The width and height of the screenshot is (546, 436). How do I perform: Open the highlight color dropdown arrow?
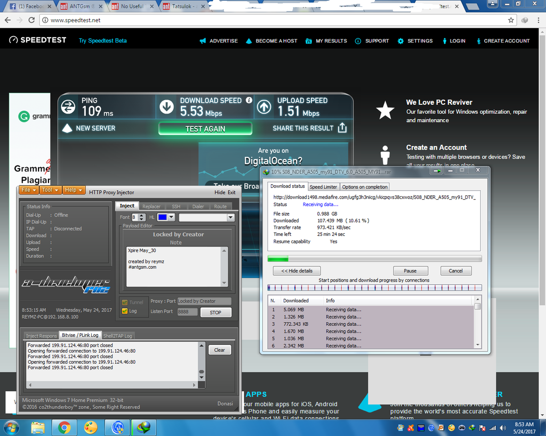(x=172, y=217)
